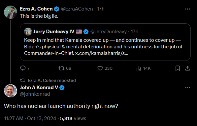Like the tweet with 230 hearts

100,68
